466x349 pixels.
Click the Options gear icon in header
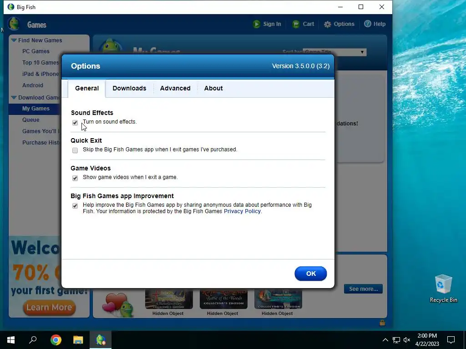tap(328, 25)
